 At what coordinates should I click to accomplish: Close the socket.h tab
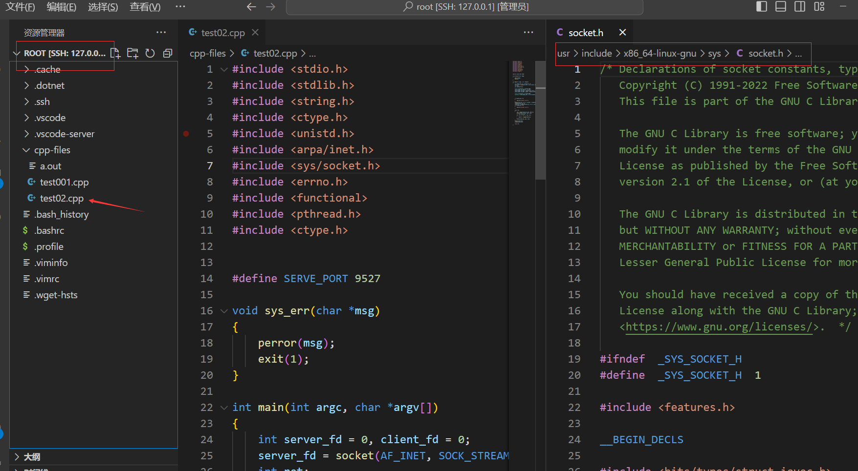click(622, 32)
